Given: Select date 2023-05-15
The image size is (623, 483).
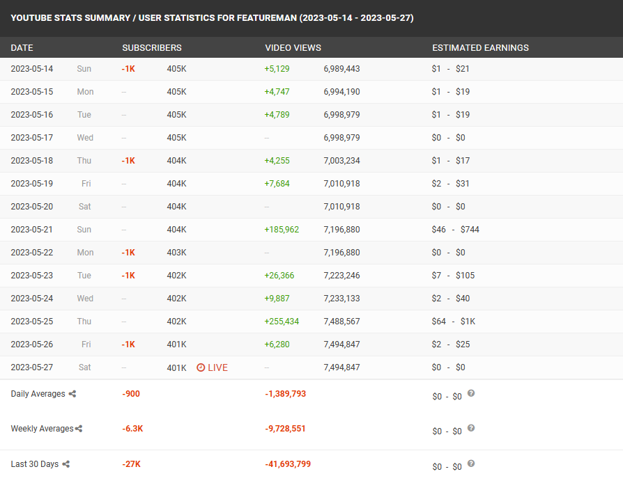Looking at the screenshot, I should [x=32, y=92].
